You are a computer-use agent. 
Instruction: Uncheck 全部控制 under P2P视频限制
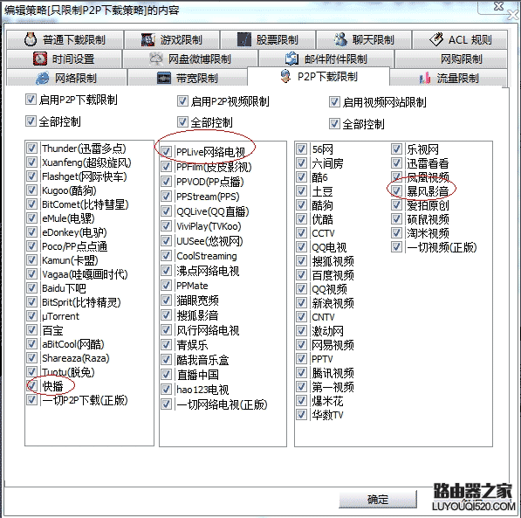coord(182,122)
